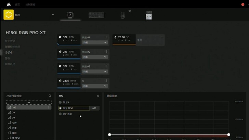Open 燈光效果 lighting effects section
Image resolution: width=249 pixels, height=140 pixels.
click(x=10, y=41)
